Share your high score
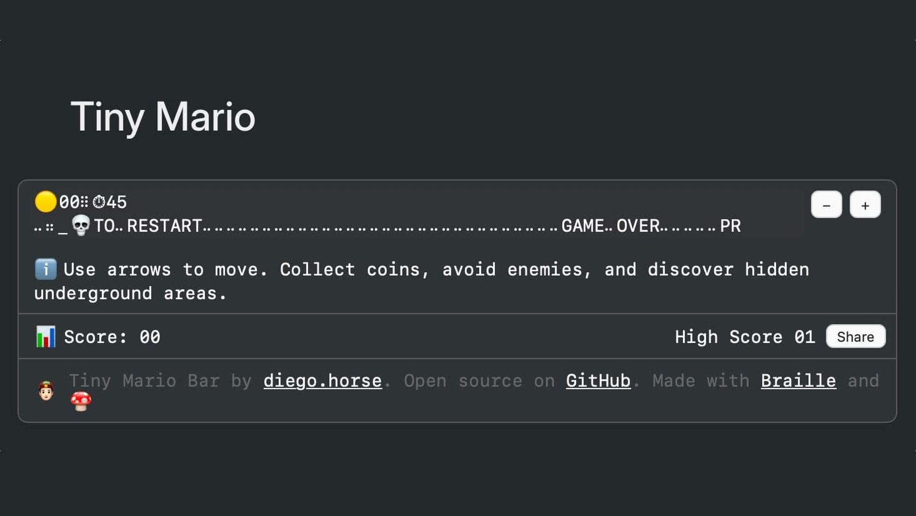The width and height of the screenshot is (916, 516). 855,336
